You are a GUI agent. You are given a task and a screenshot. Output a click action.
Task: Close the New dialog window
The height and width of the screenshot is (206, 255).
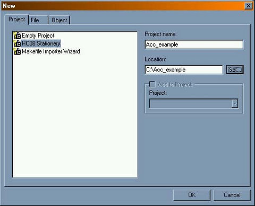click(x=249, y=6)
